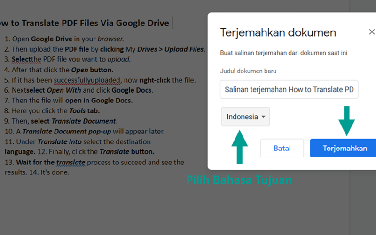Click step 2 about uploading the PDF file
376x235 pixels.
click(104, 49)
